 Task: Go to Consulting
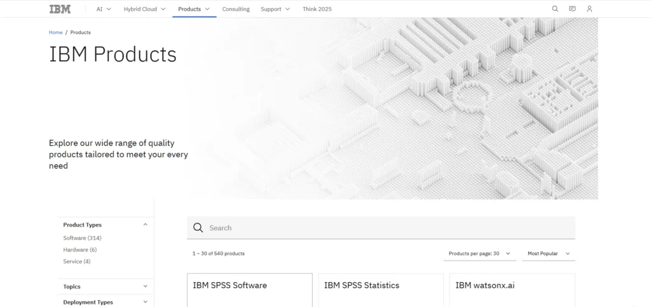(236, 9)
